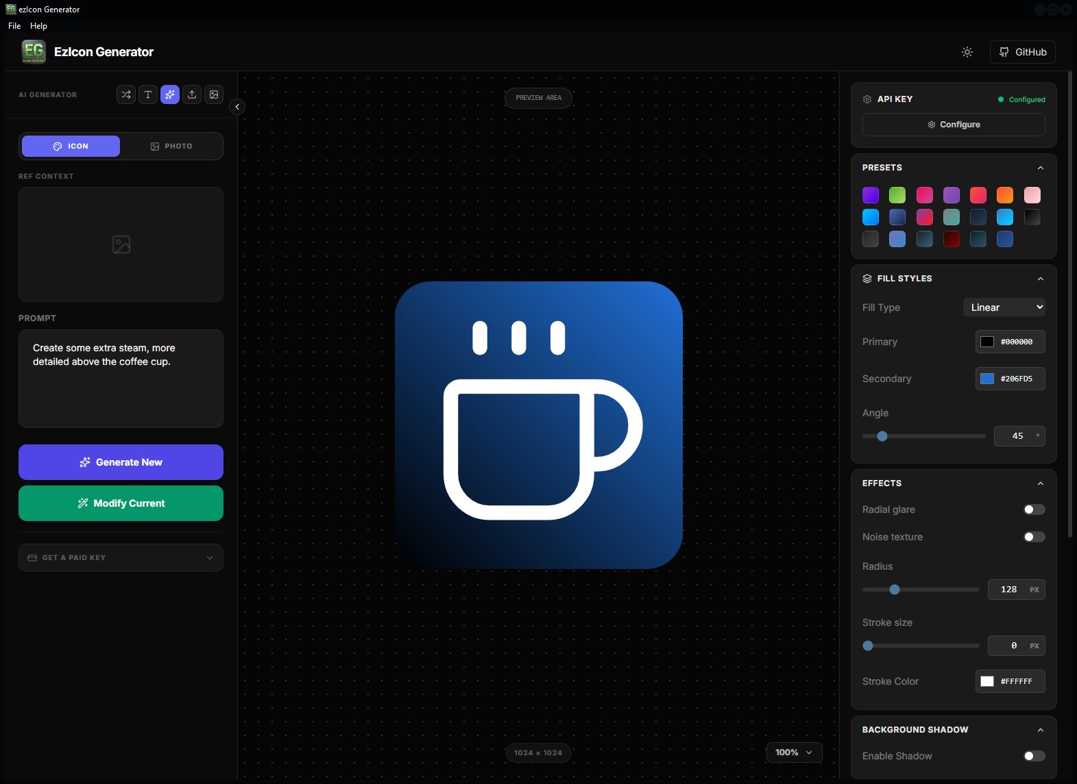Image resolution: width=1077 pixels, height=784 pixels.
Task: Click the Radius slider handle
Action: tap(895, 590)
